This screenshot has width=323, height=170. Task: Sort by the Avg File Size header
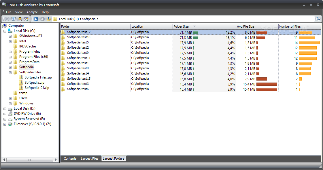[x=257, y=26]
